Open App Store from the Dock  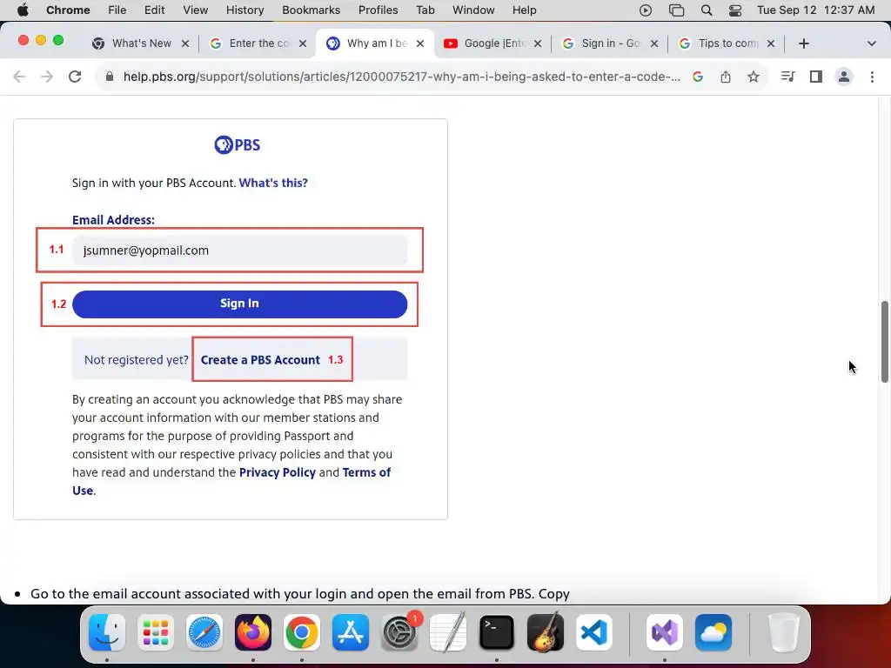tap(351, 632)
